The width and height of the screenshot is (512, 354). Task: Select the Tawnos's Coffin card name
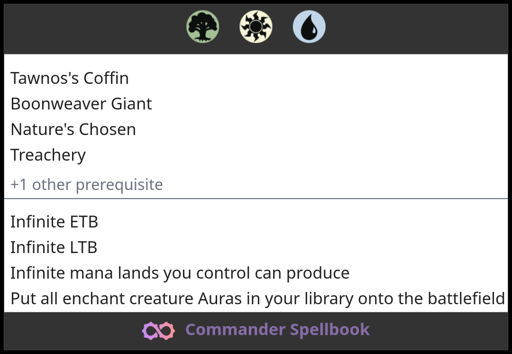coord(70,78)
